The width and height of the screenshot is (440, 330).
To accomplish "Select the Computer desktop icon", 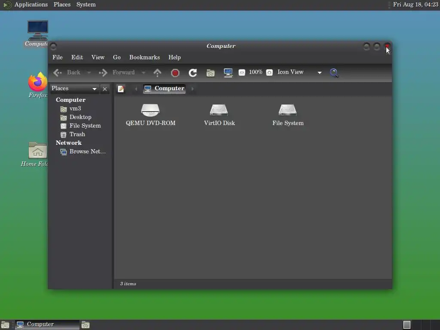I will tap(37, 34).
